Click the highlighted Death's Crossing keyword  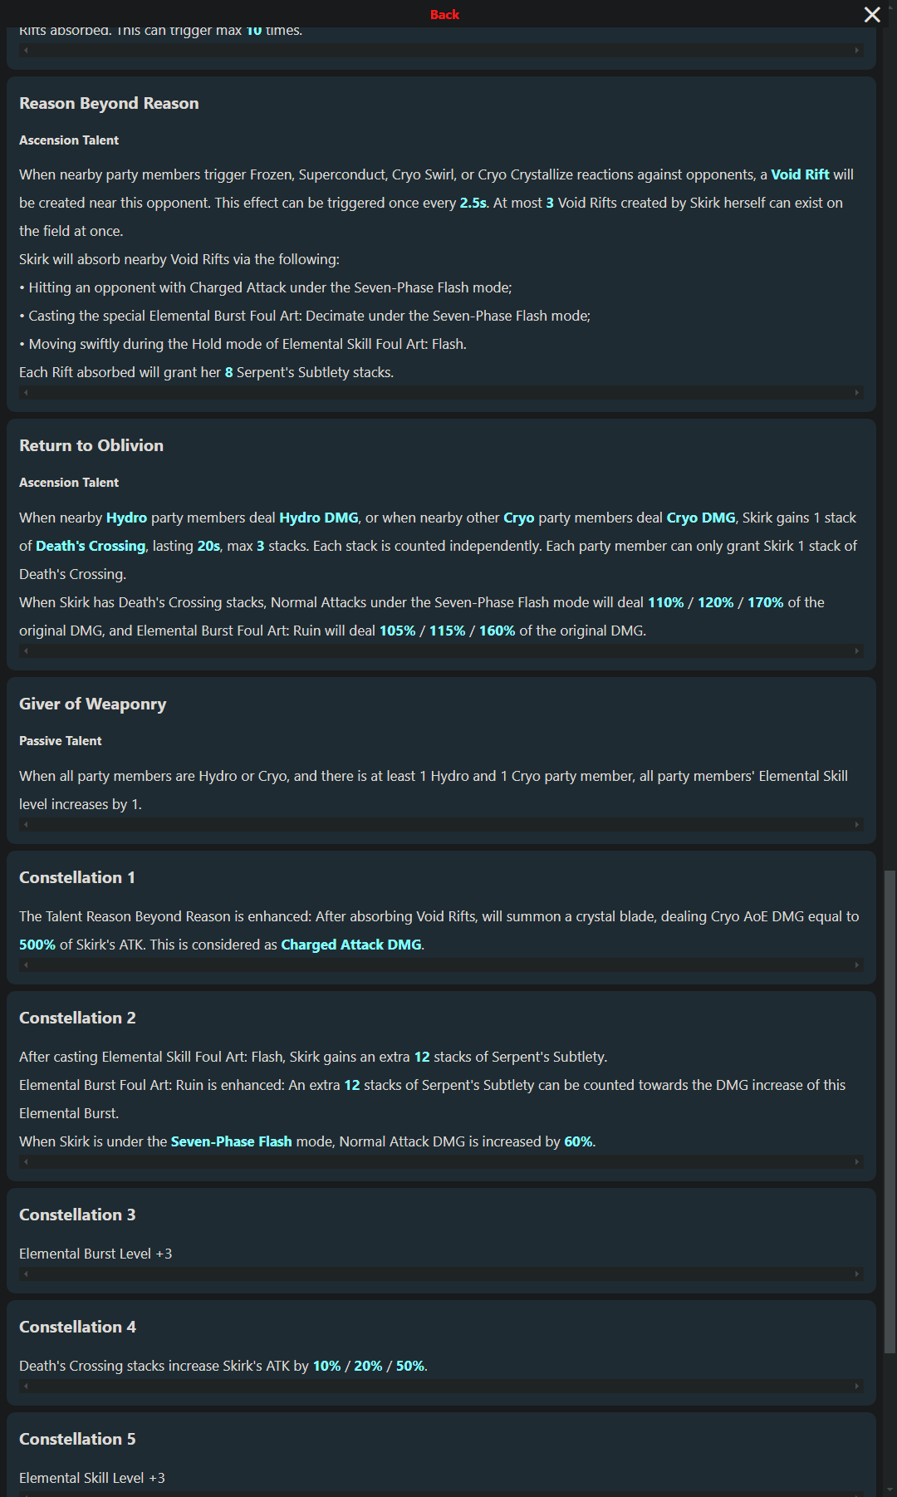[x=91, y=546]
